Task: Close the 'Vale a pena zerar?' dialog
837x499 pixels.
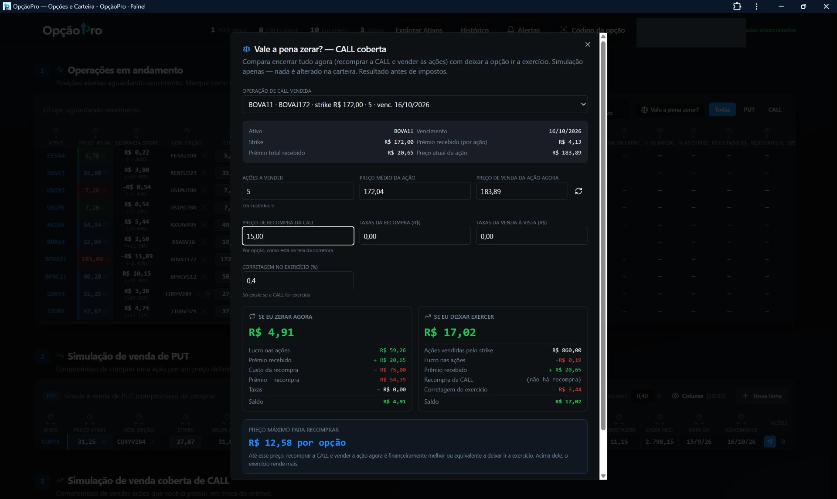Action: click(588, 44)
